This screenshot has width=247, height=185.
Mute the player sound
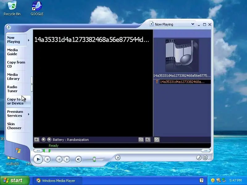pyautogui.click(x=79, y=159)
